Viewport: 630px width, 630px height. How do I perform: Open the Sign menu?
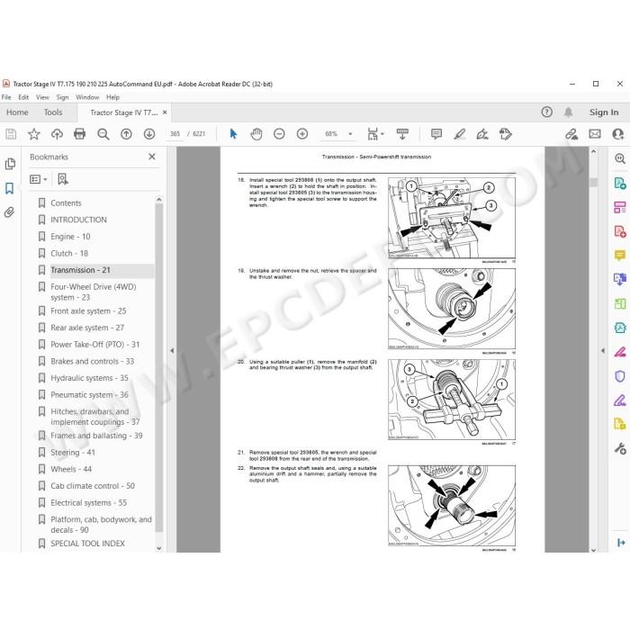click(62, 97)
